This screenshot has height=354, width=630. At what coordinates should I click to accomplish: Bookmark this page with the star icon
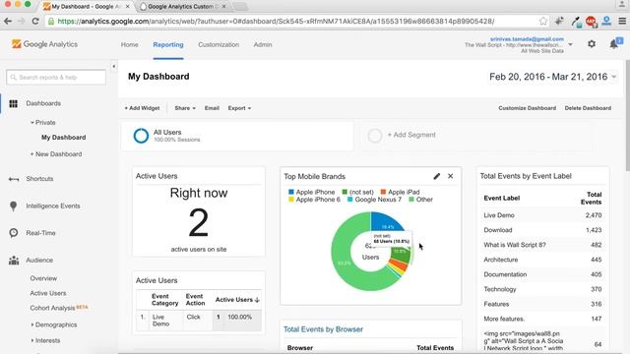pos(543,22)
